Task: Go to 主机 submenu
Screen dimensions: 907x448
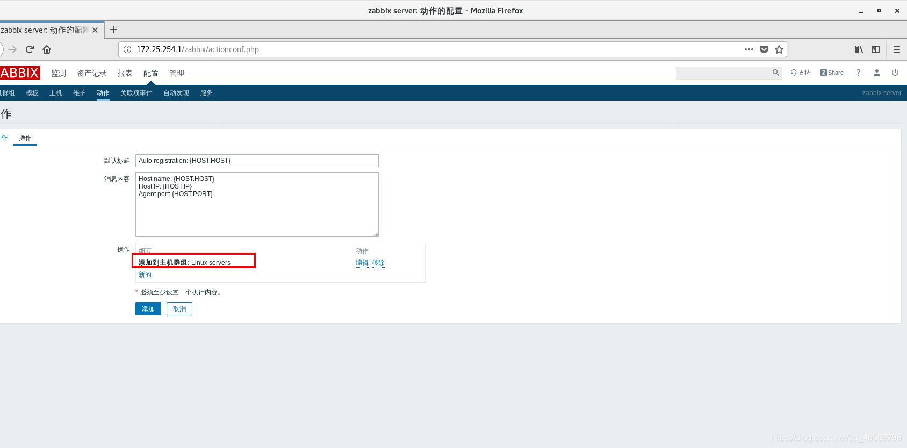Action: click(x=56, y=93)
